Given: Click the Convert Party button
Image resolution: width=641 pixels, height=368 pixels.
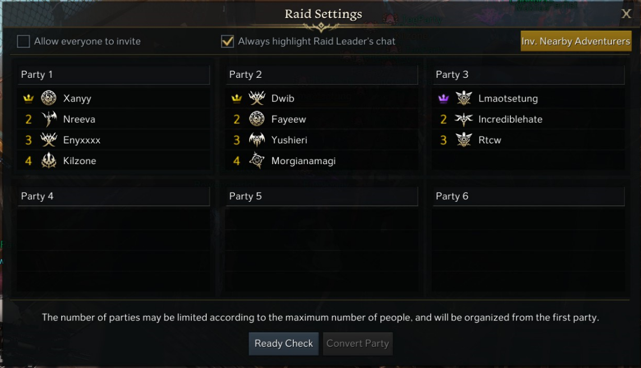Looking at the screenshot, I should tap(358, 344).
